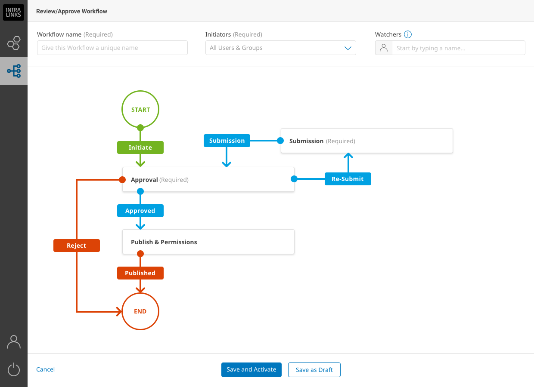Open the hexagons sidebar icon
Screen dimensions: 534x387
[x=14, y=43]
